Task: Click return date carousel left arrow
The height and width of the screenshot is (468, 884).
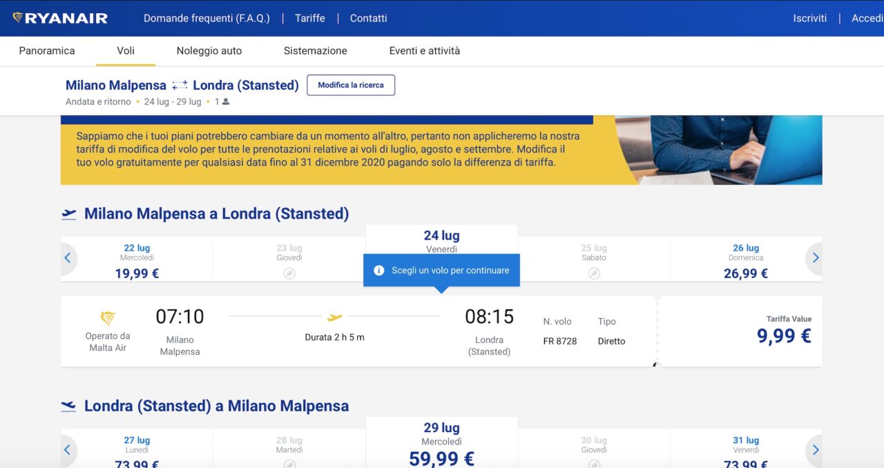Action: tap(68, 450)
